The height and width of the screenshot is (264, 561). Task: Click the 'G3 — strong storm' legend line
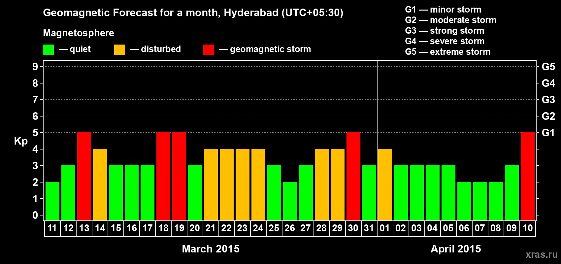445,31
